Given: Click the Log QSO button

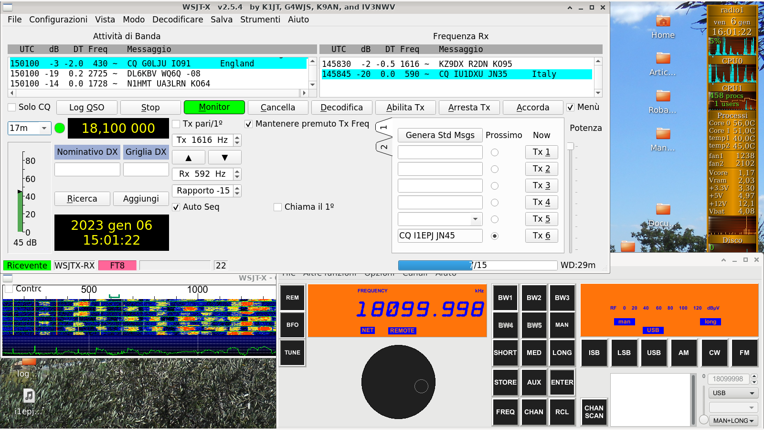Looking at the screenshot, I should [x=86, y=107].
